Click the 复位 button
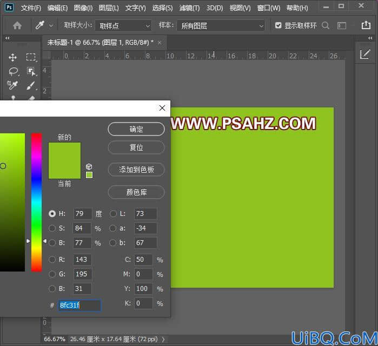Image resolution: width=378 pixels, height=346 pixels. (136, 147)
